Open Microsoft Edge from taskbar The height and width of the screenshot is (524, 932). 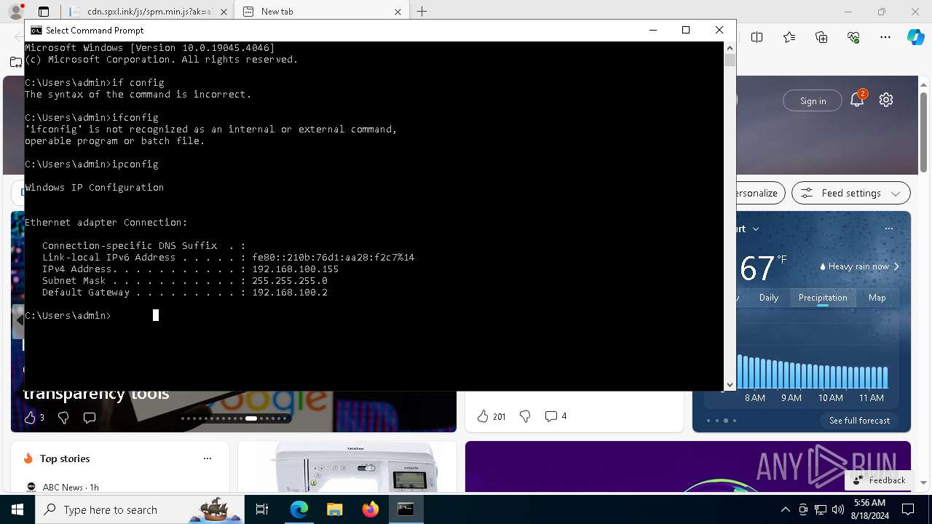coord(299,509)
